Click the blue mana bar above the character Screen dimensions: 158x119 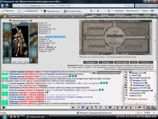[x=20, y=24]
